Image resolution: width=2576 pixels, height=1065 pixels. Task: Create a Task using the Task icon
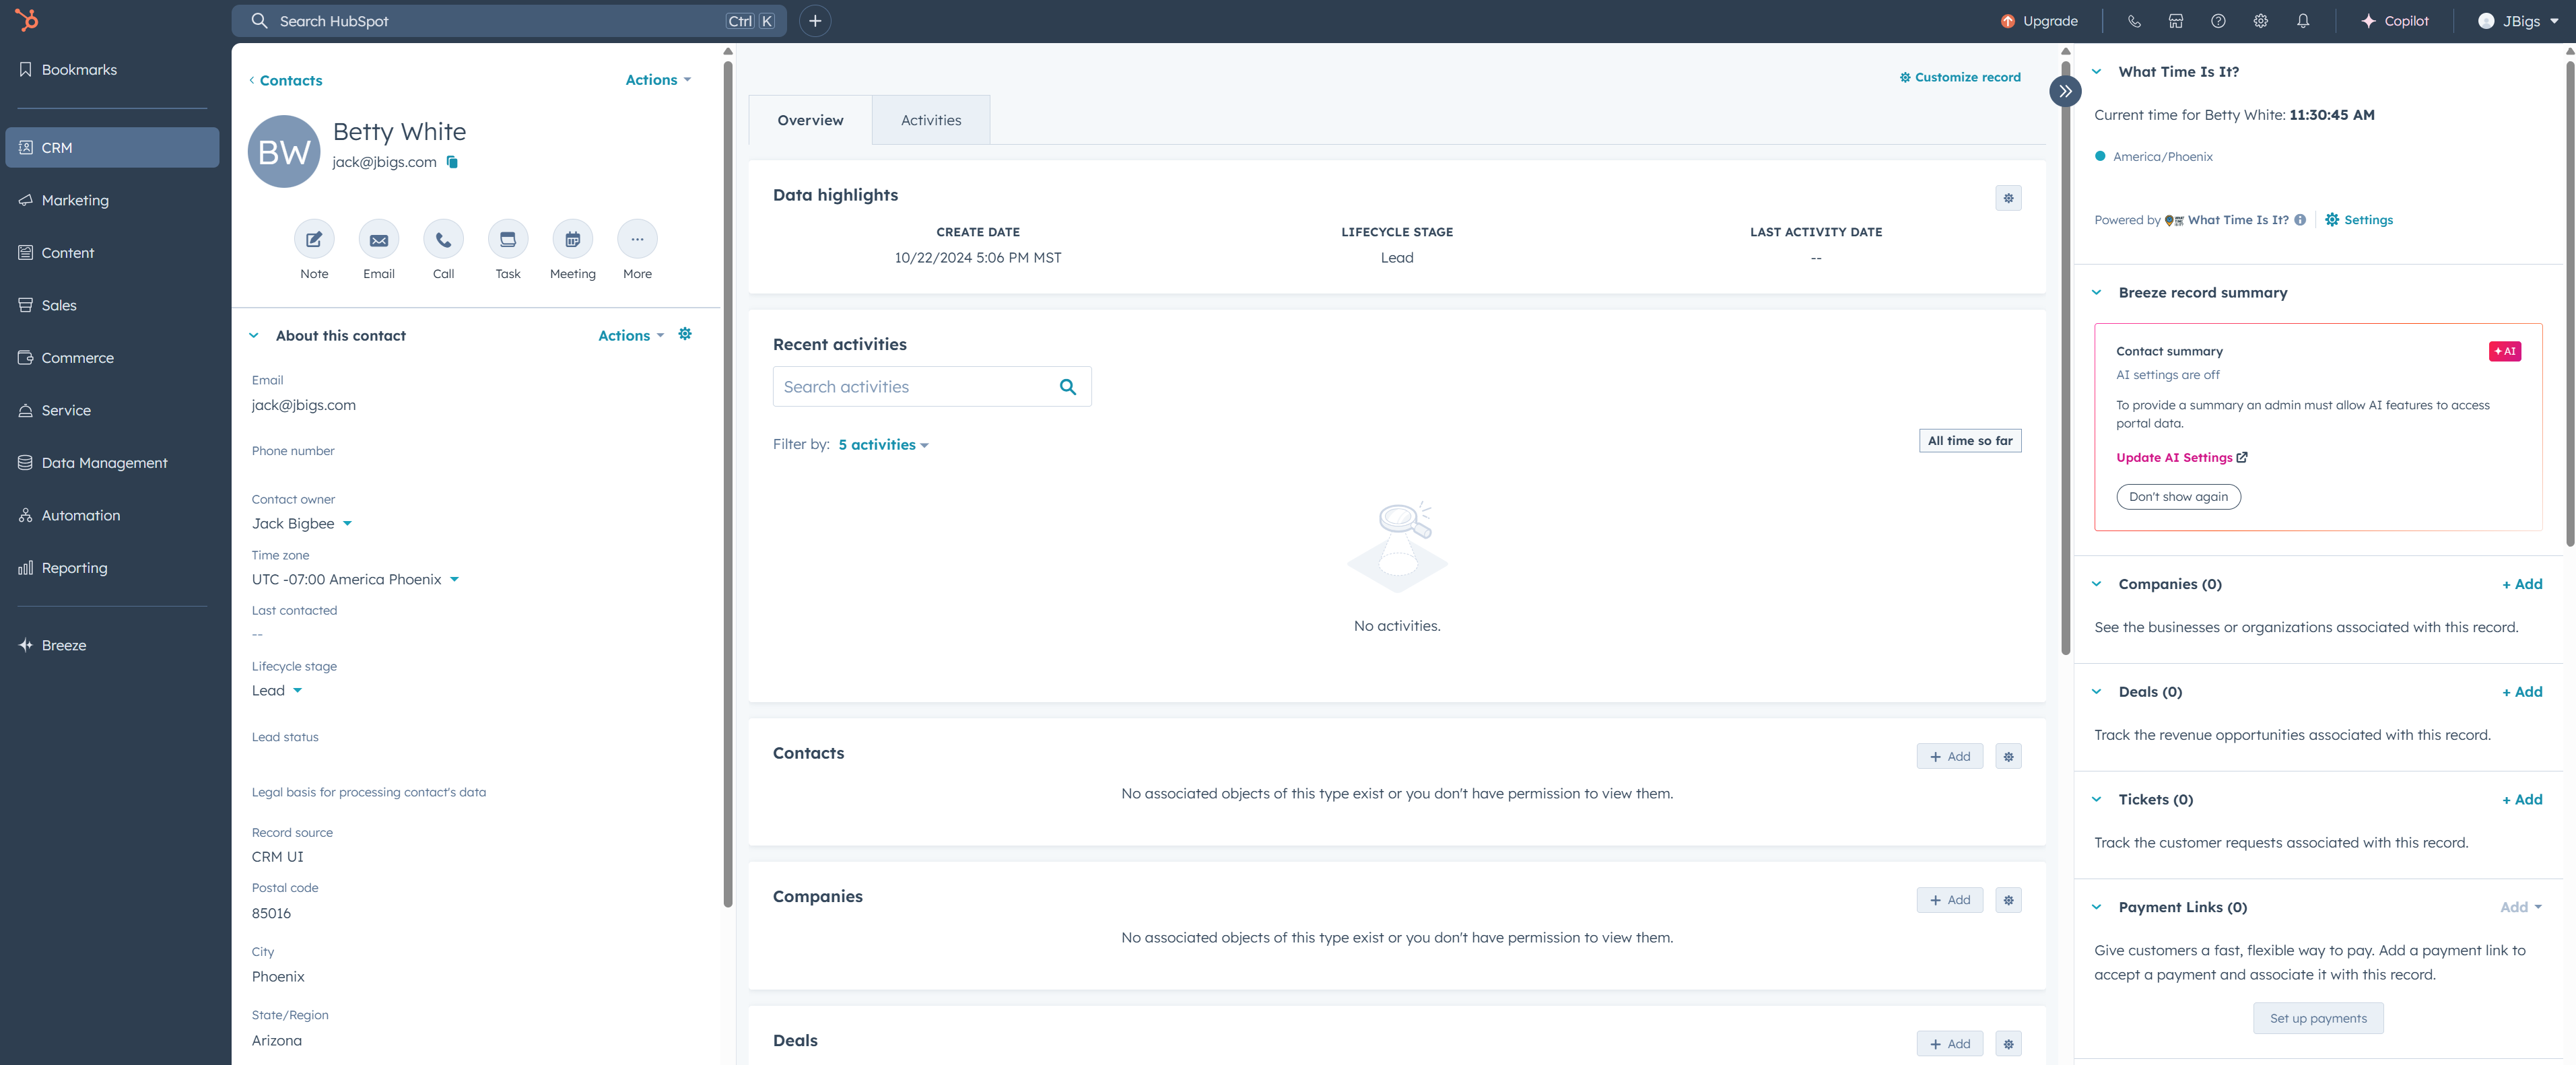coord(507,240)
